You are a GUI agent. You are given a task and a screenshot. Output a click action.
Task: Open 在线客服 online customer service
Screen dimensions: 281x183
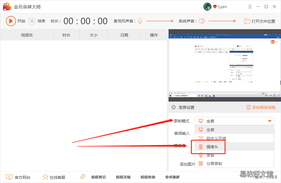tap(54, 177)
